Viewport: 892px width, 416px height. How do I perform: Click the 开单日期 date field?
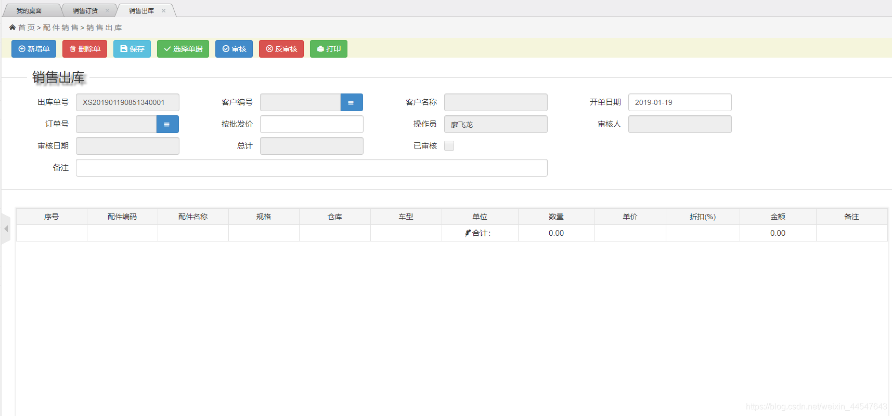pyautogui.click(x=680, y=102)
